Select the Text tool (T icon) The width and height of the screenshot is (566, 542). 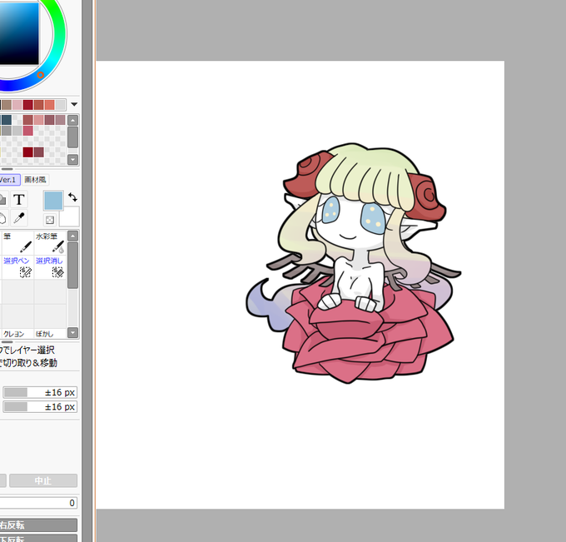coord(19,200)
